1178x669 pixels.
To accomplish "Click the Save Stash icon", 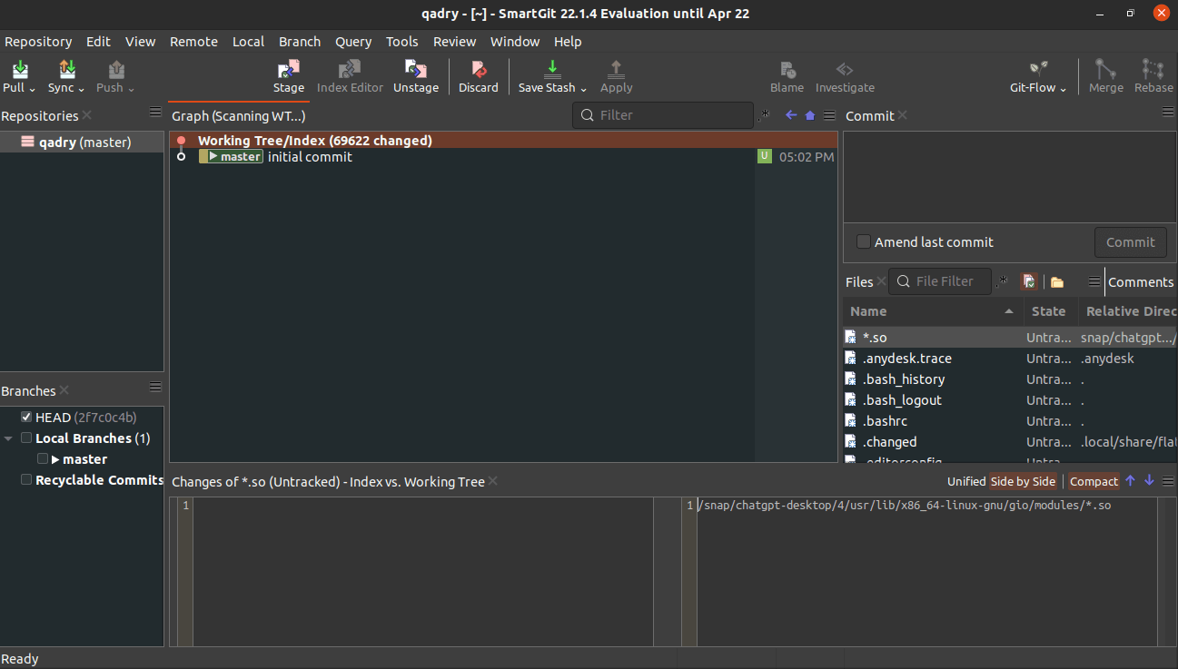I will coord(552,69).
